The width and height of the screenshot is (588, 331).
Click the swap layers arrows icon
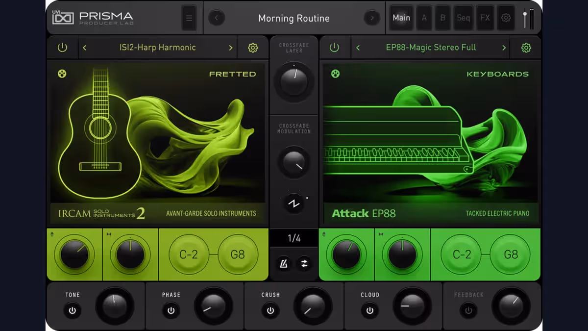tap(304, 264)
